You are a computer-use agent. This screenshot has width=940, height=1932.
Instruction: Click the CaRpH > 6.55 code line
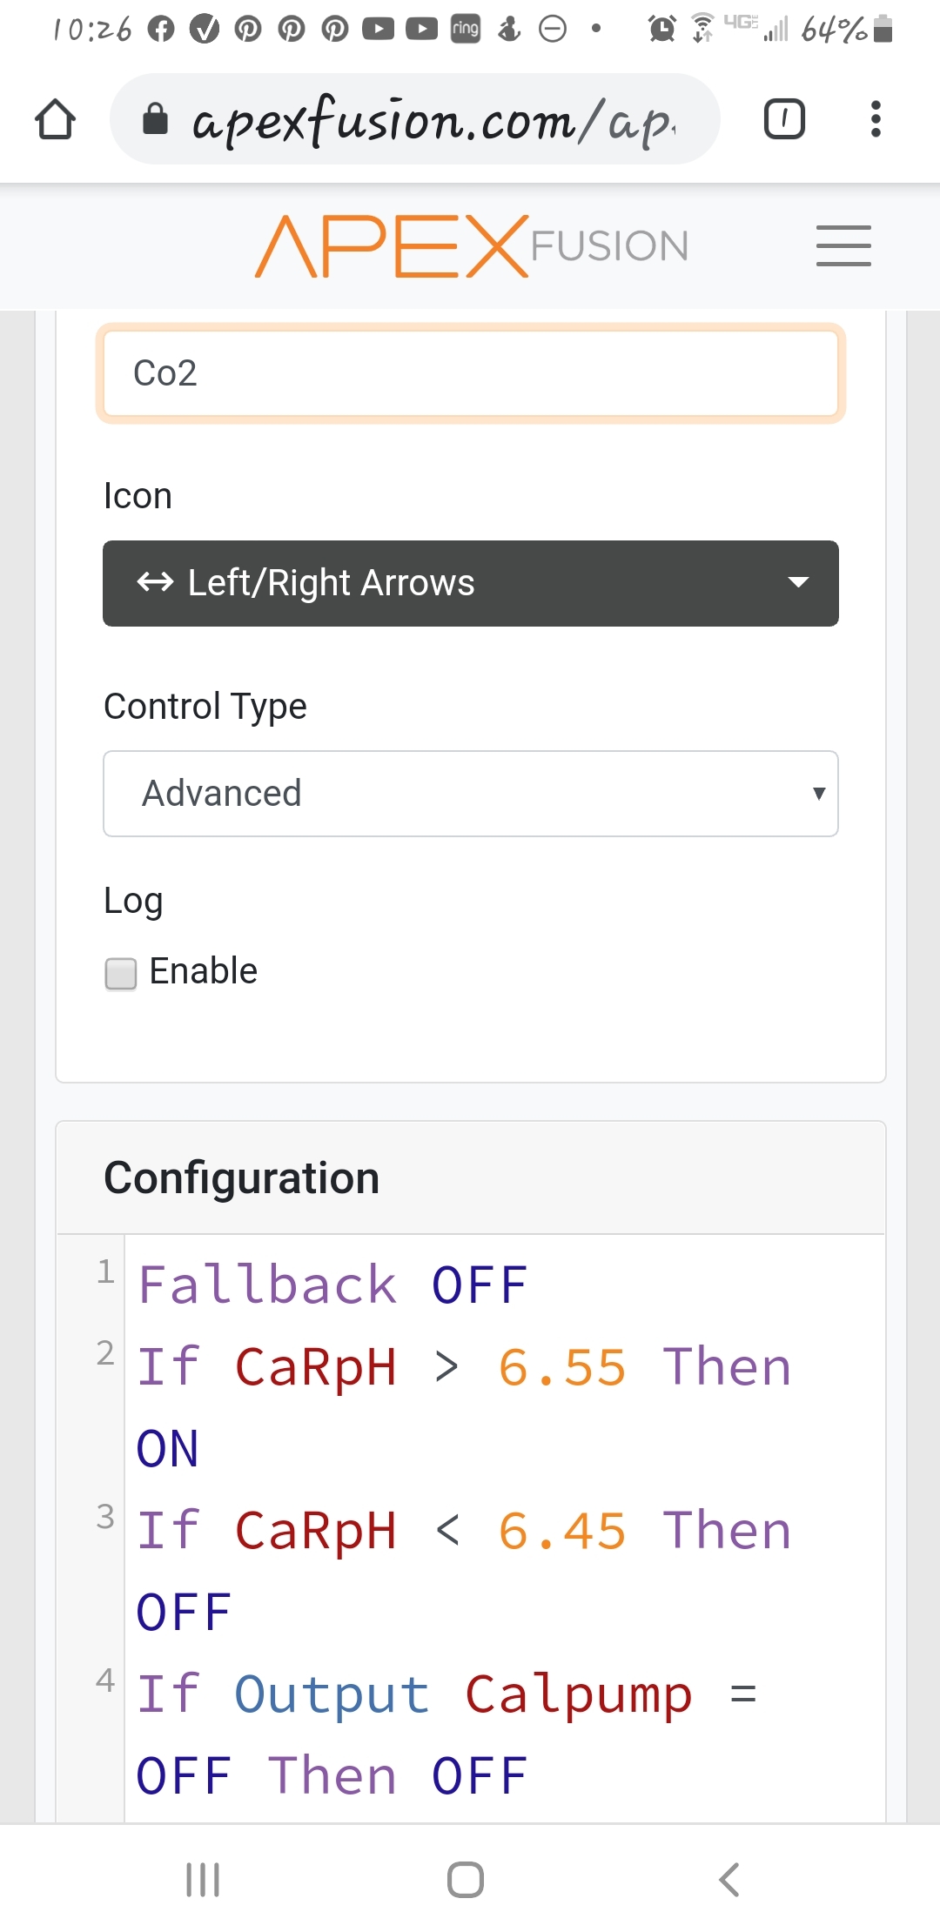[x=465, y=1407]
